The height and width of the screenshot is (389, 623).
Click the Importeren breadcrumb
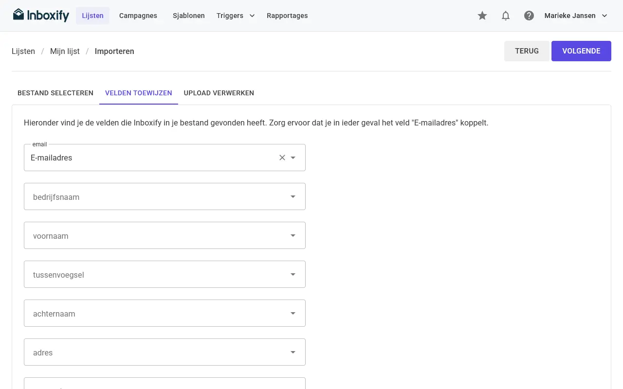click(114, 51)
